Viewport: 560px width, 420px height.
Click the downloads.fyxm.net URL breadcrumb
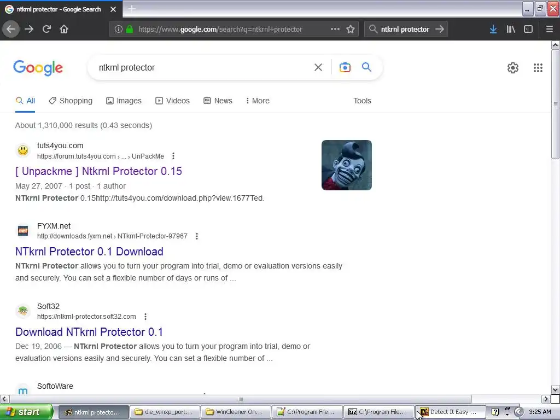click(112, 236)
